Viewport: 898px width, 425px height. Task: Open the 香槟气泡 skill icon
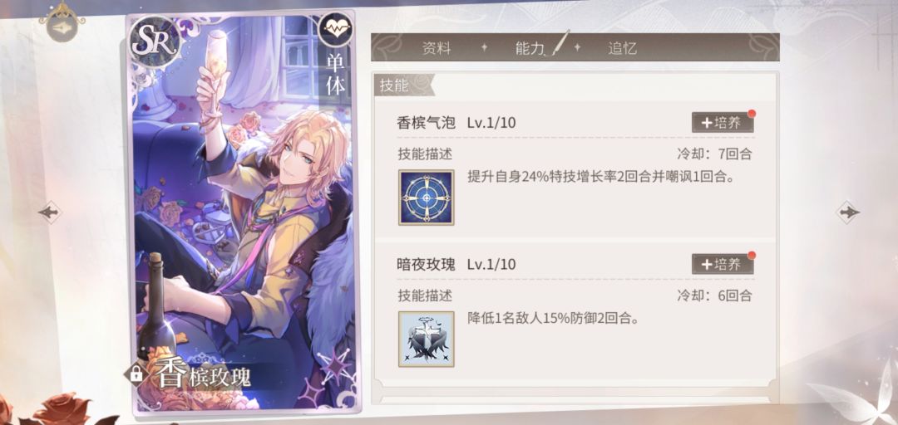coord(426,197)
